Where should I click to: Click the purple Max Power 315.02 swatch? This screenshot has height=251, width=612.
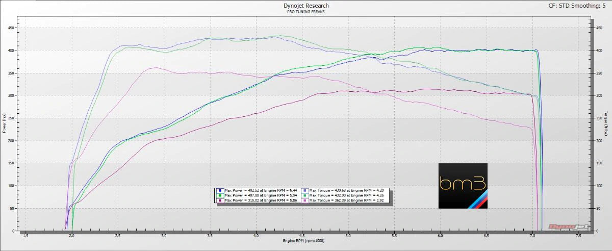220,201
